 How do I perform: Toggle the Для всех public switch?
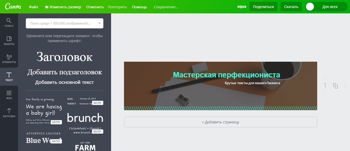pyautogui.click(x=326, y=7)
